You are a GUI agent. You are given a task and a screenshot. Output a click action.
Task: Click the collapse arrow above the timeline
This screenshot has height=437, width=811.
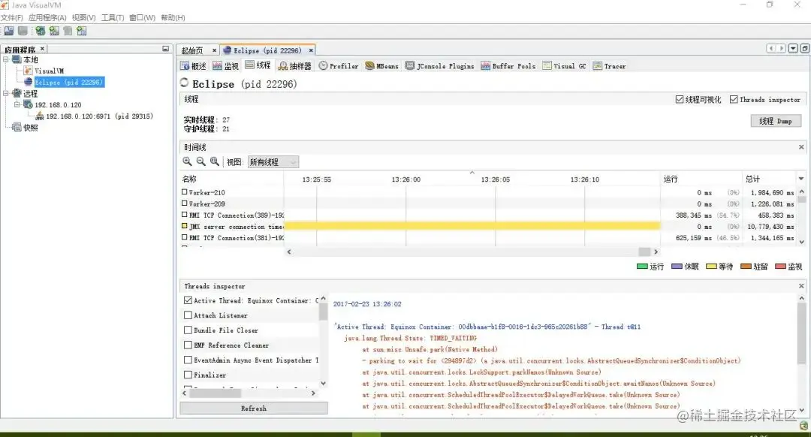[x=472, y=173]
